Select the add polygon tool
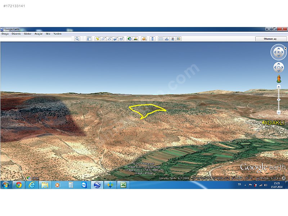 click(x=103, y=39)
